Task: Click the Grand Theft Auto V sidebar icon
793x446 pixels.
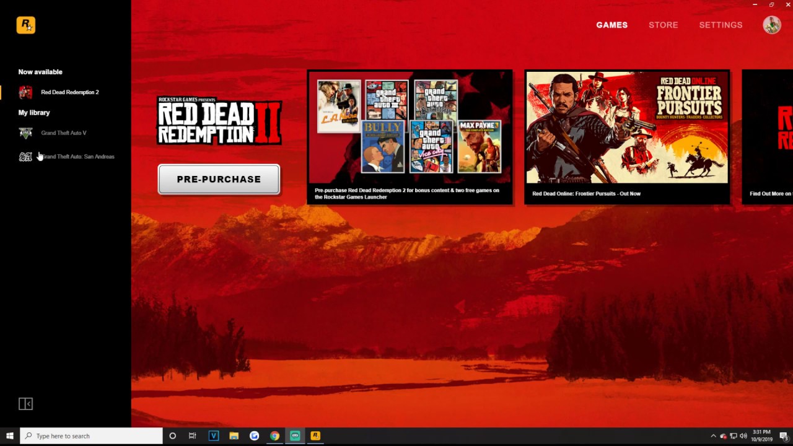Action: pos(25,133)
